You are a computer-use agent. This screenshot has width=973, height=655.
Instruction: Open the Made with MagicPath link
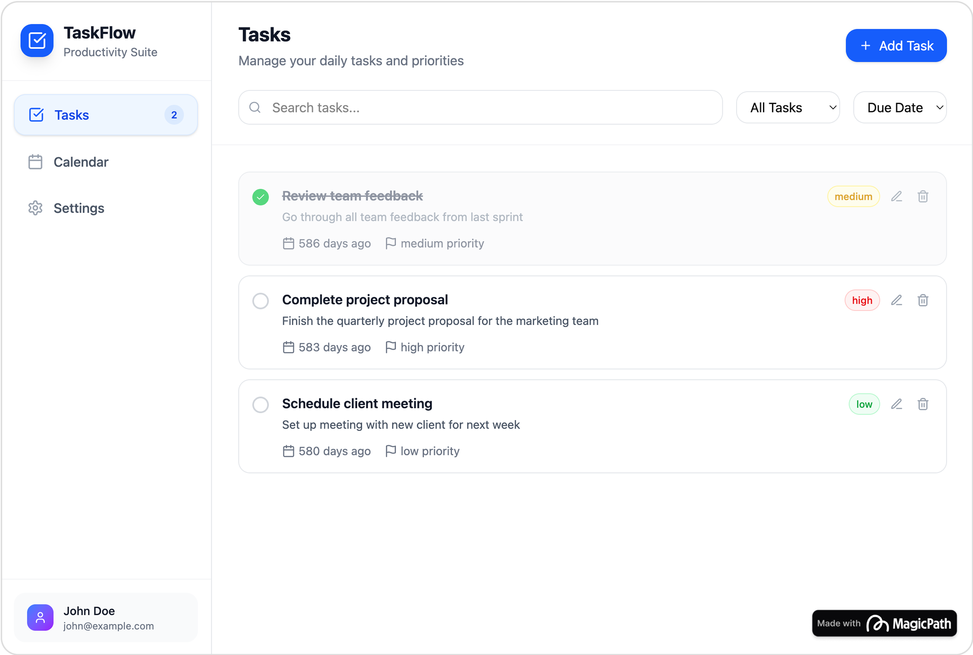884,623
